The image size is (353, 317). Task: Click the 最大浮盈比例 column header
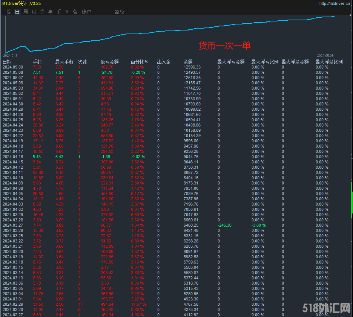(329, 62)
